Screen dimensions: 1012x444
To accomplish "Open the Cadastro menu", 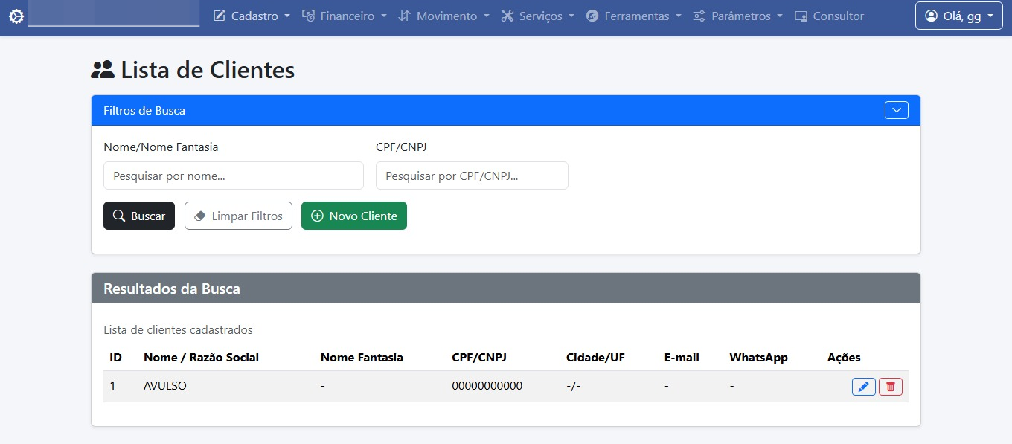I will tap(251, 15).
